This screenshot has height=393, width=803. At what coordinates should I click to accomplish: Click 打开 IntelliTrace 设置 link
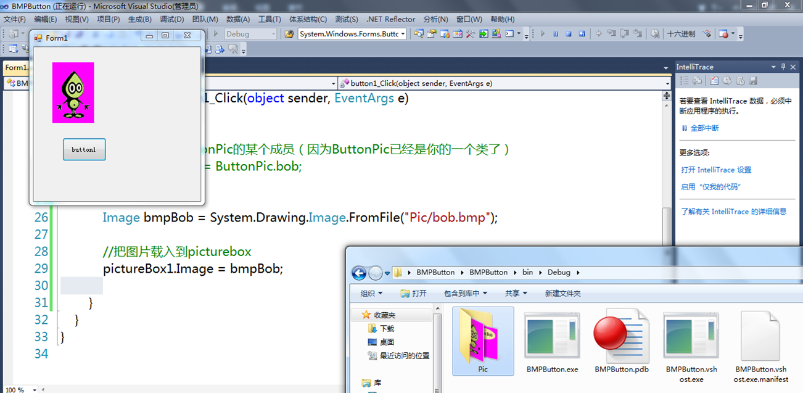click(x=716, y=170)
